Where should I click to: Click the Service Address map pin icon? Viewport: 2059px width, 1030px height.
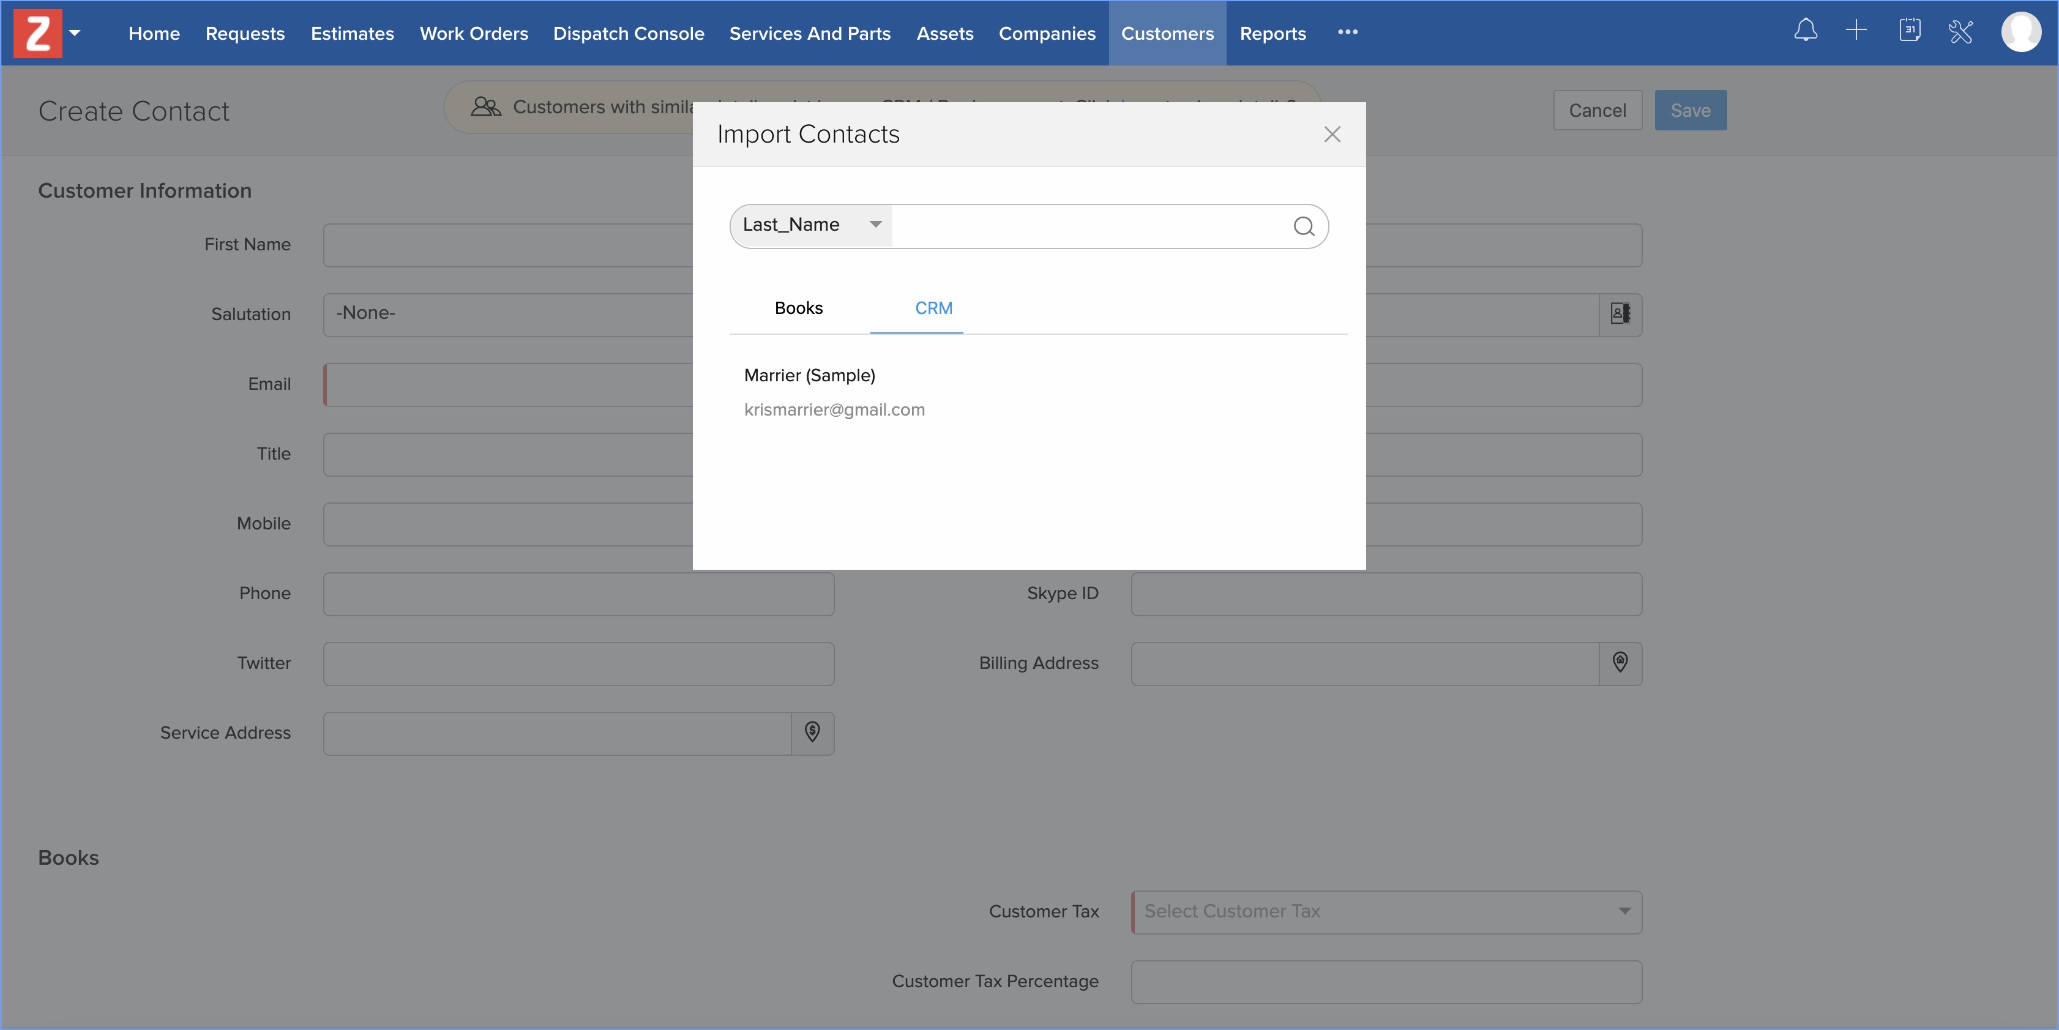coord(812,732)
